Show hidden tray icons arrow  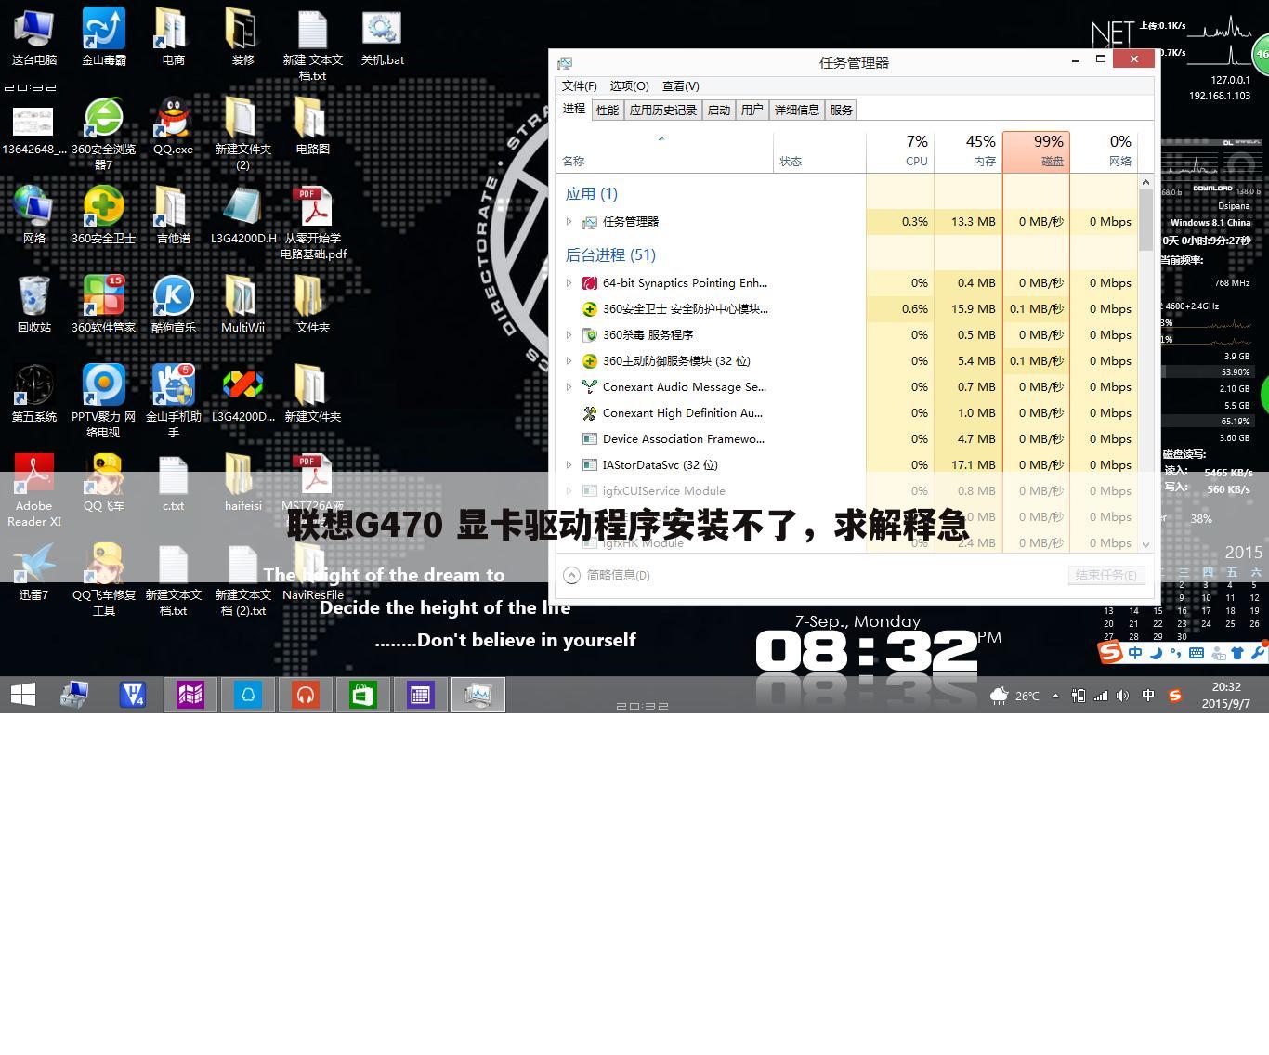point(1055,696)
